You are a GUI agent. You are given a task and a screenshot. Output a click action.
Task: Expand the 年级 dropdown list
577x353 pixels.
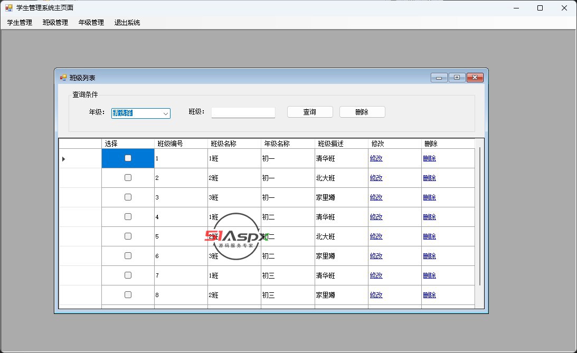tap(165, 113)
